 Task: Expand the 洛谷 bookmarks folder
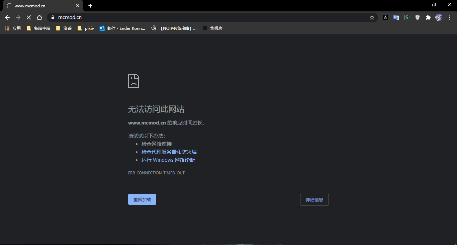click(x=64, y=28)
